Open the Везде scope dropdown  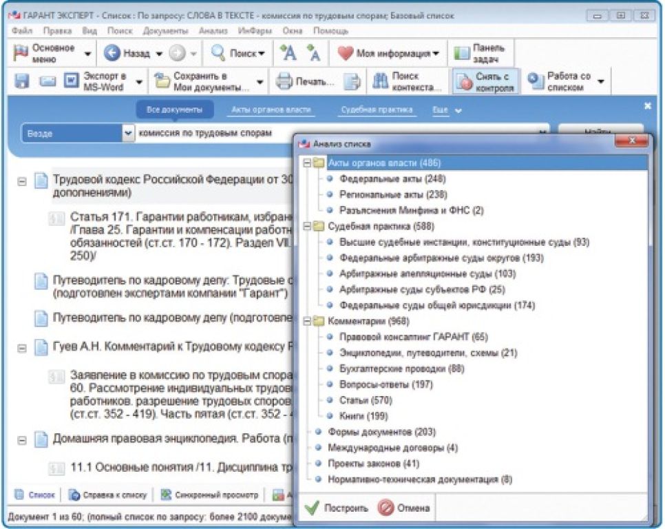[x=128, y=134]
